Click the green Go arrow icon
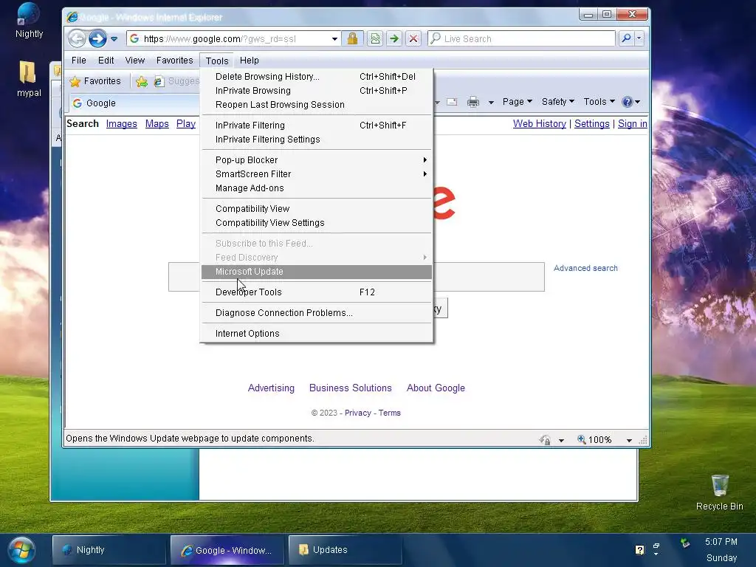This screenshot has height=567, width=756. click(394, 38)
